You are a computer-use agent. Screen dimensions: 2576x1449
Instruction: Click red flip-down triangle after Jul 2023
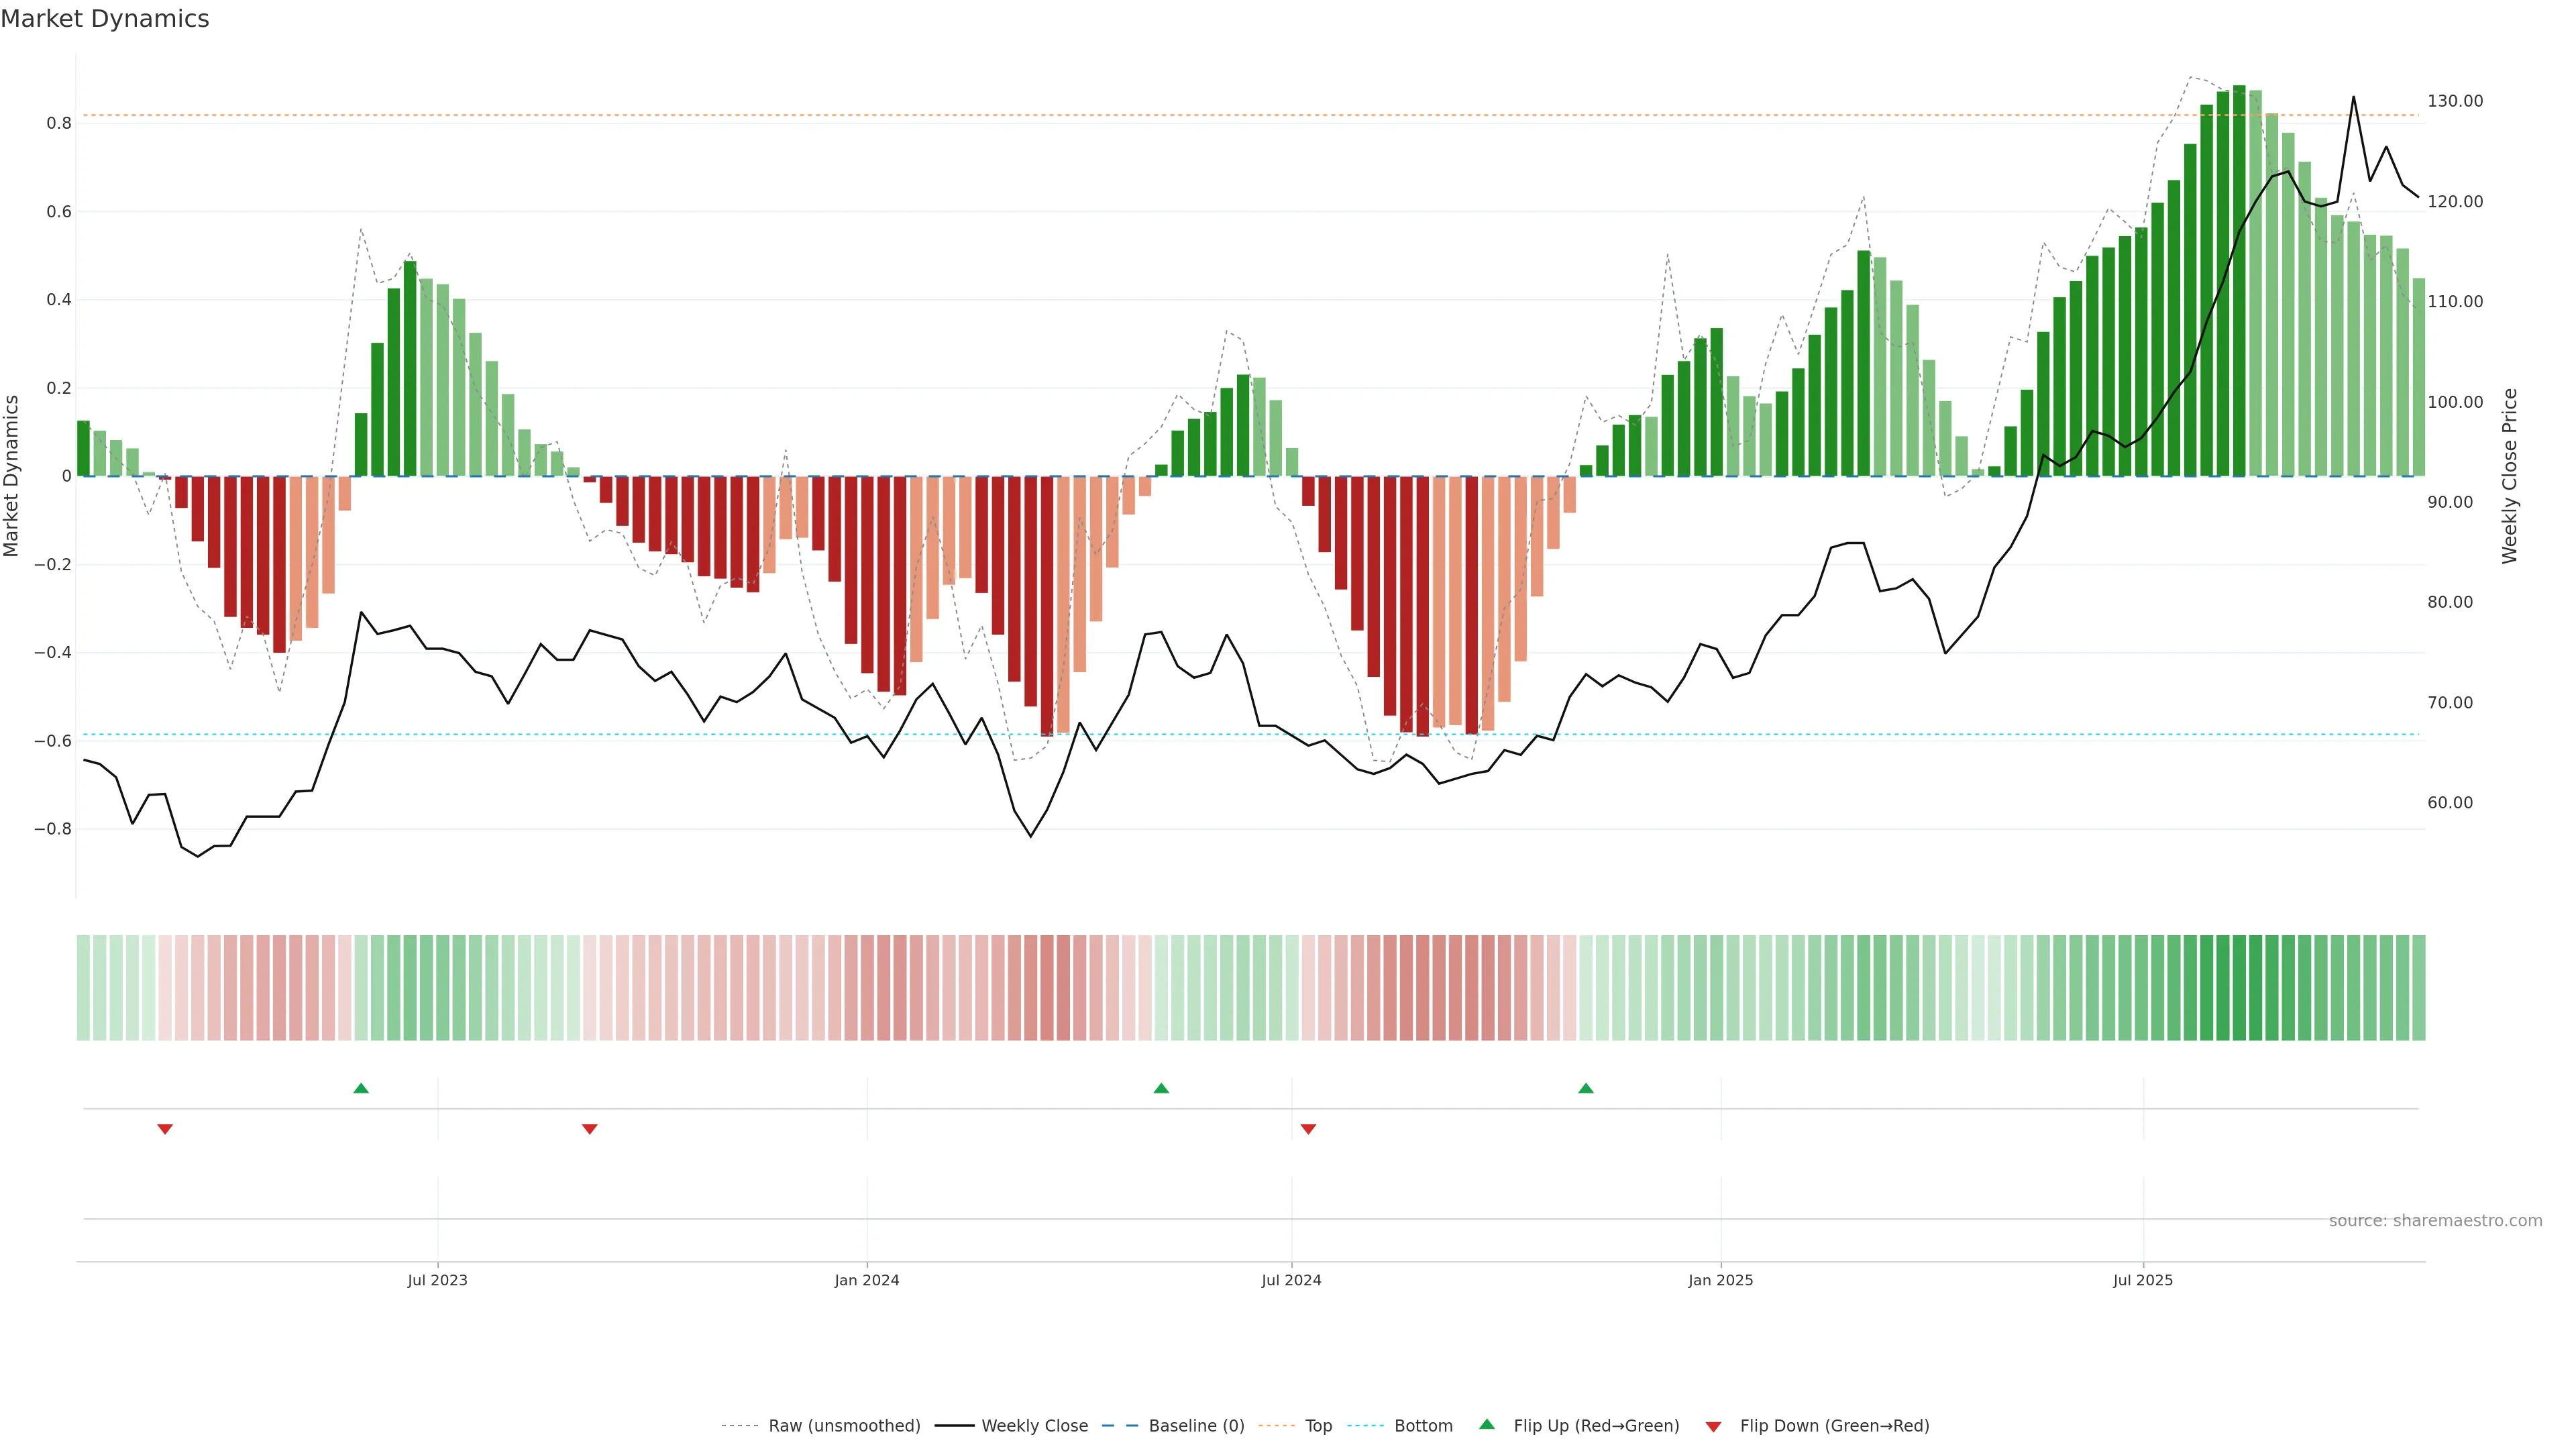click(590, 1129)
